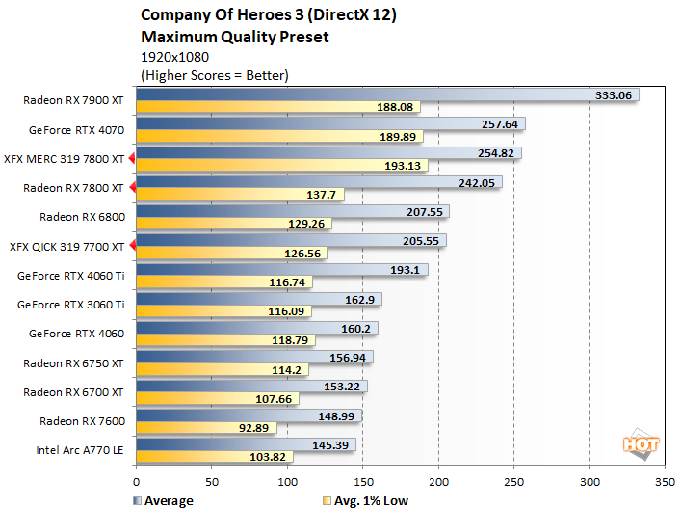Click the 333.06 average value
This screenshot has height=509, width=682.
tap(614, 95)
